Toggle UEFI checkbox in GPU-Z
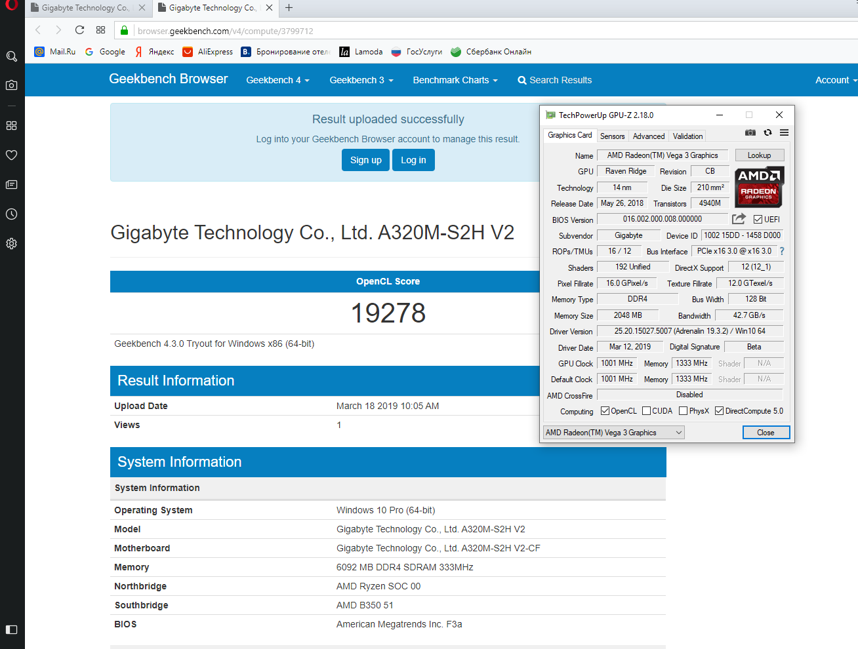The image size is (858, 649). pyautogui.click(x=758, y=220)
